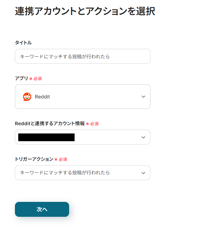Viewport: 222px width, 228px height.
Task: Click the 必須 text beside account information
Action: point(94,124)
